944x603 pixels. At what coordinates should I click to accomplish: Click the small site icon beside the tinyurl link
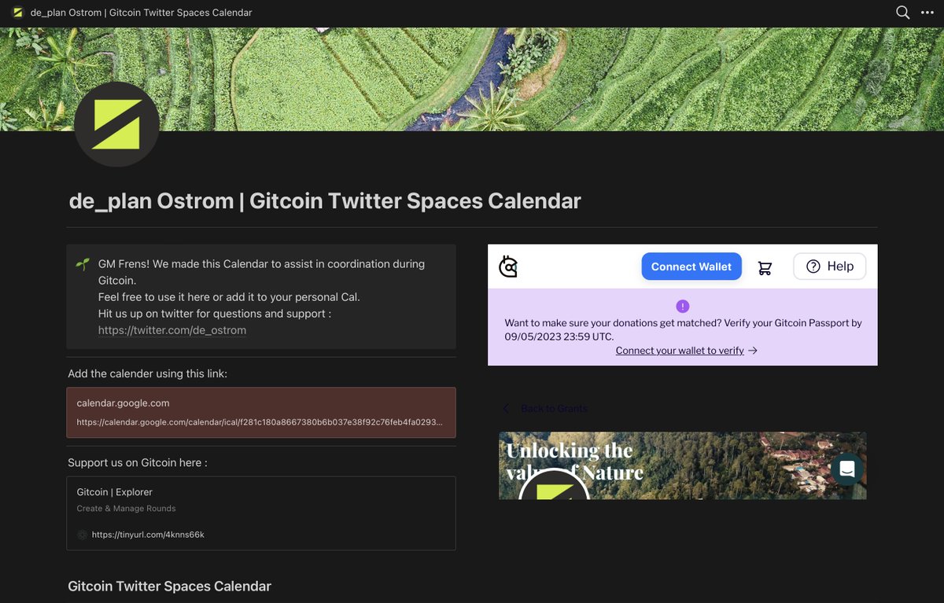point(82,534)
